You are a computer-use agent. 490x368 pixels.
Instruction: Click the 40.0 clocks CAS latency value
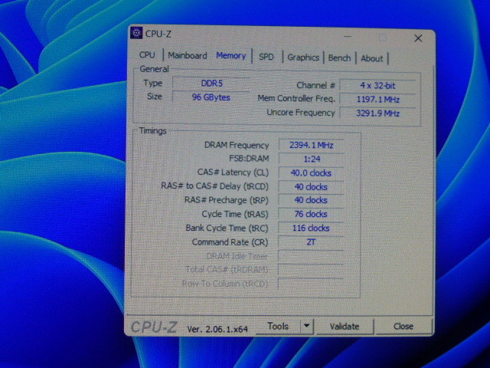pos(312,172)
